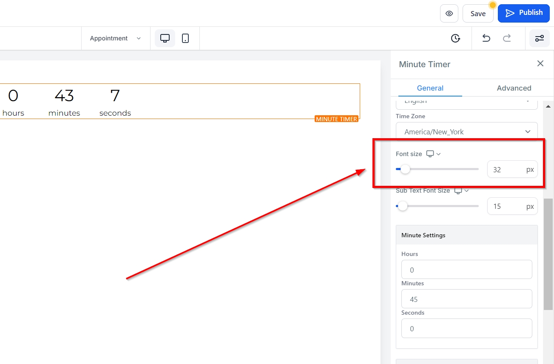This screenshot has height=364, width=554.
Task: Select the General tab
Action: click(x=430, y=88)
